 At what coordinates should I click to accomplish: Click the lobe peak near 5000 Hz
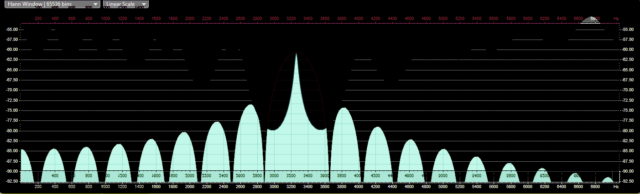pos(442,150)
